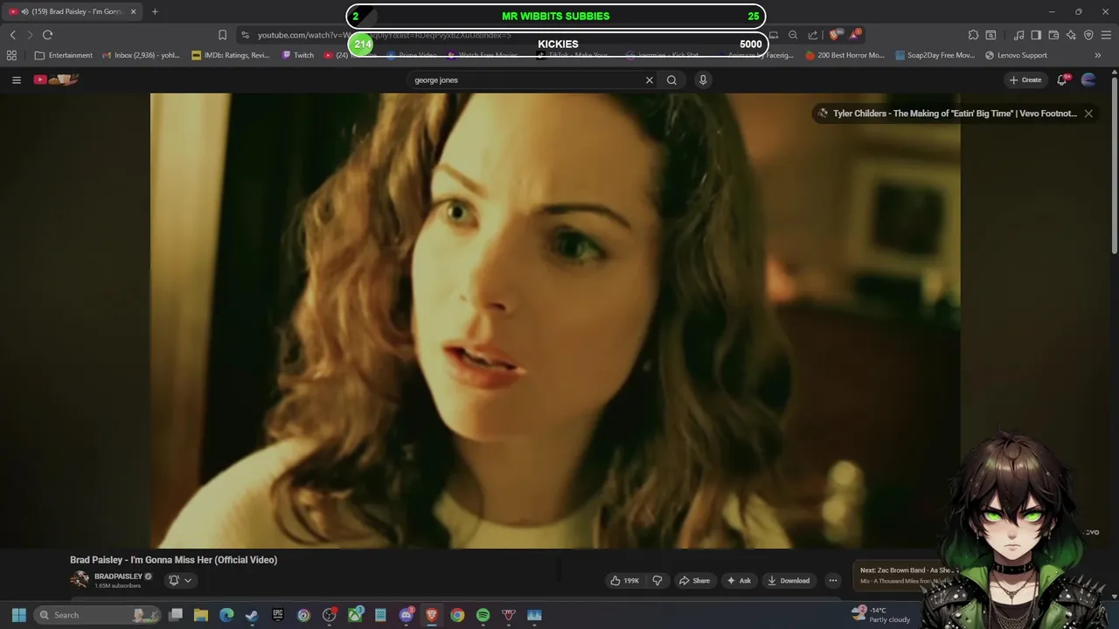Screen dimensions: 1119x629
Task: Open Soap2Day Free Movies bookmark
Action: (x=935, y=55)
